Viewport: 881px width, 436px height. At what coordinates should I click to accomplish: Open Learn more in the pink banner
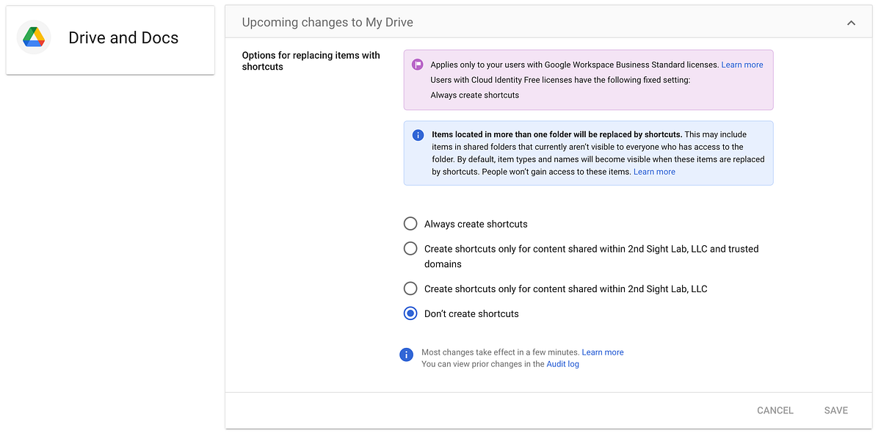click(742, 65)
